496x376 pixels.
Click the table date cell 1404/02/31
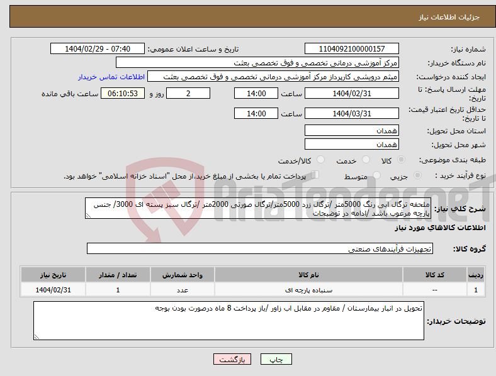tap(53, 290)
